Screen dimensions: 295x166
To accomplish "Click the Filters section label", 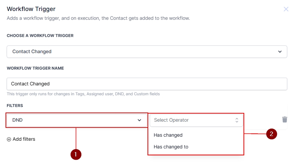I will [15, 106].
